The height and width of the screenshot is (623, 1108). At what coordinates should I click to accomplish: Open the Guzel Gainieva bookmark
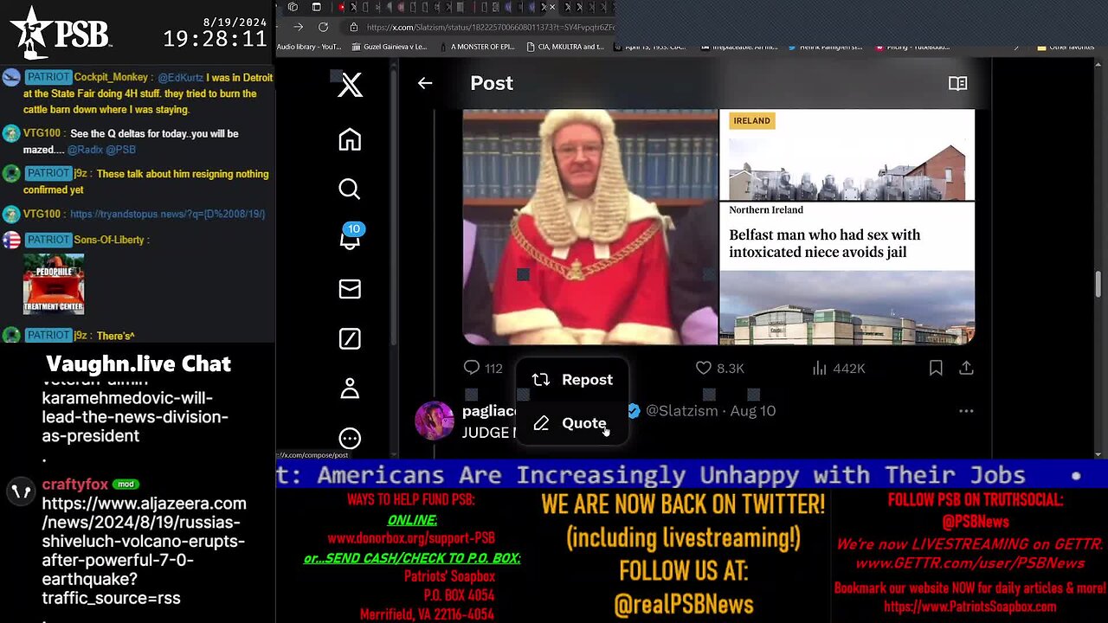pos(389,47)
